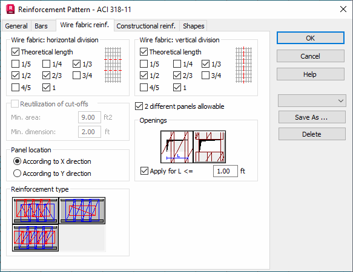This screenshot has width=353, height=272.
Task: Click the vertical division wire mesh diagram
Action: [x=243, y=65]
